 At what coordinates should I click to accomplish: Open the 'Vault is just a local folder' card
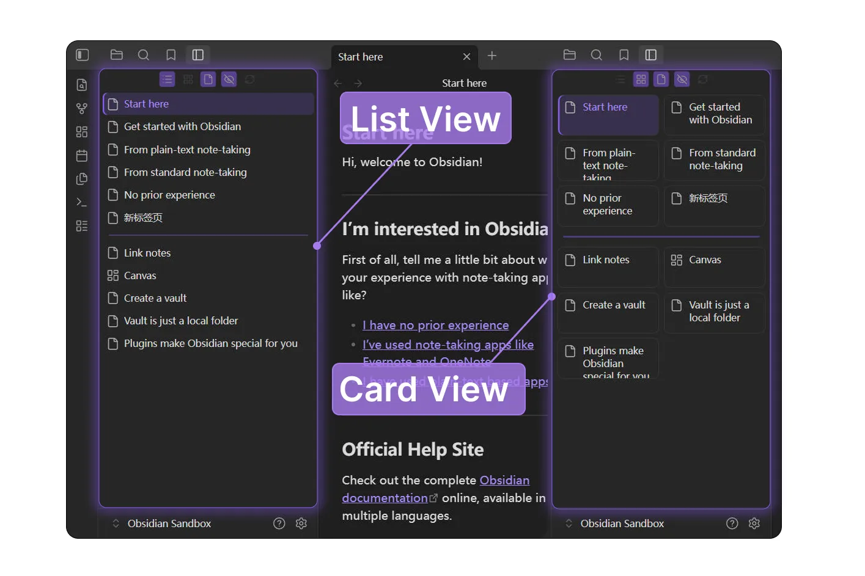[x=715, y=313]
